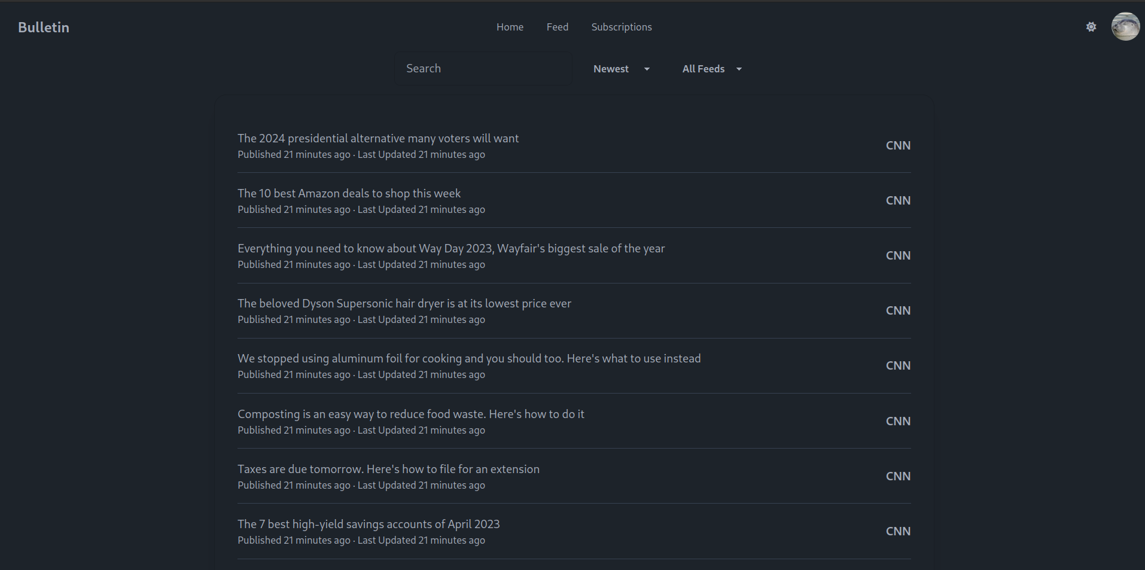The height and width of the screenshot is (570, 1145).
Task: Navigate to the Home page
Action: point(509,27)
